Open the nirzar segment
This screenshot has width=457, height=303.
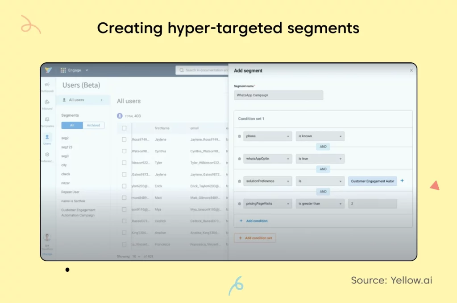[65, 183]
